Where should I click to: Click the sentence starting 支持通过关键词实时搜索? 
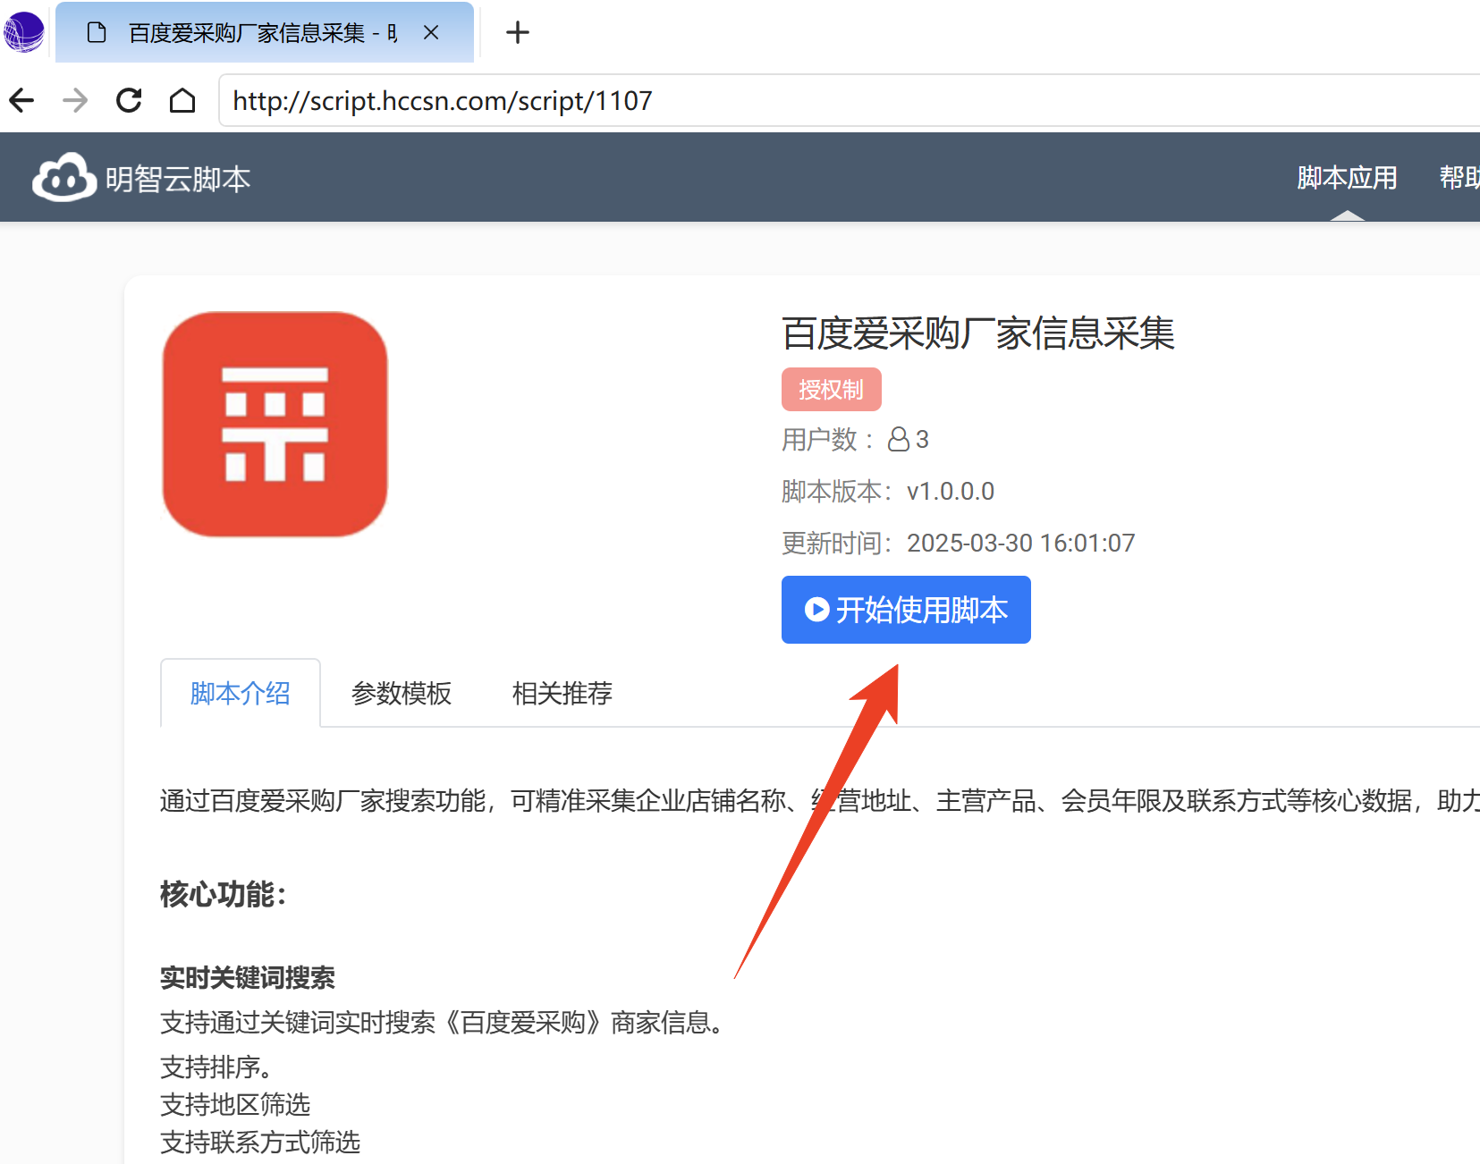click(x=444, y=1022)
